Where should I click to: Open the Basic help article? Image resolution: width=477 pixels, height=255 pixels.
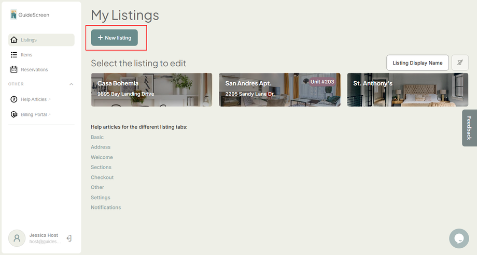(97, 137)
